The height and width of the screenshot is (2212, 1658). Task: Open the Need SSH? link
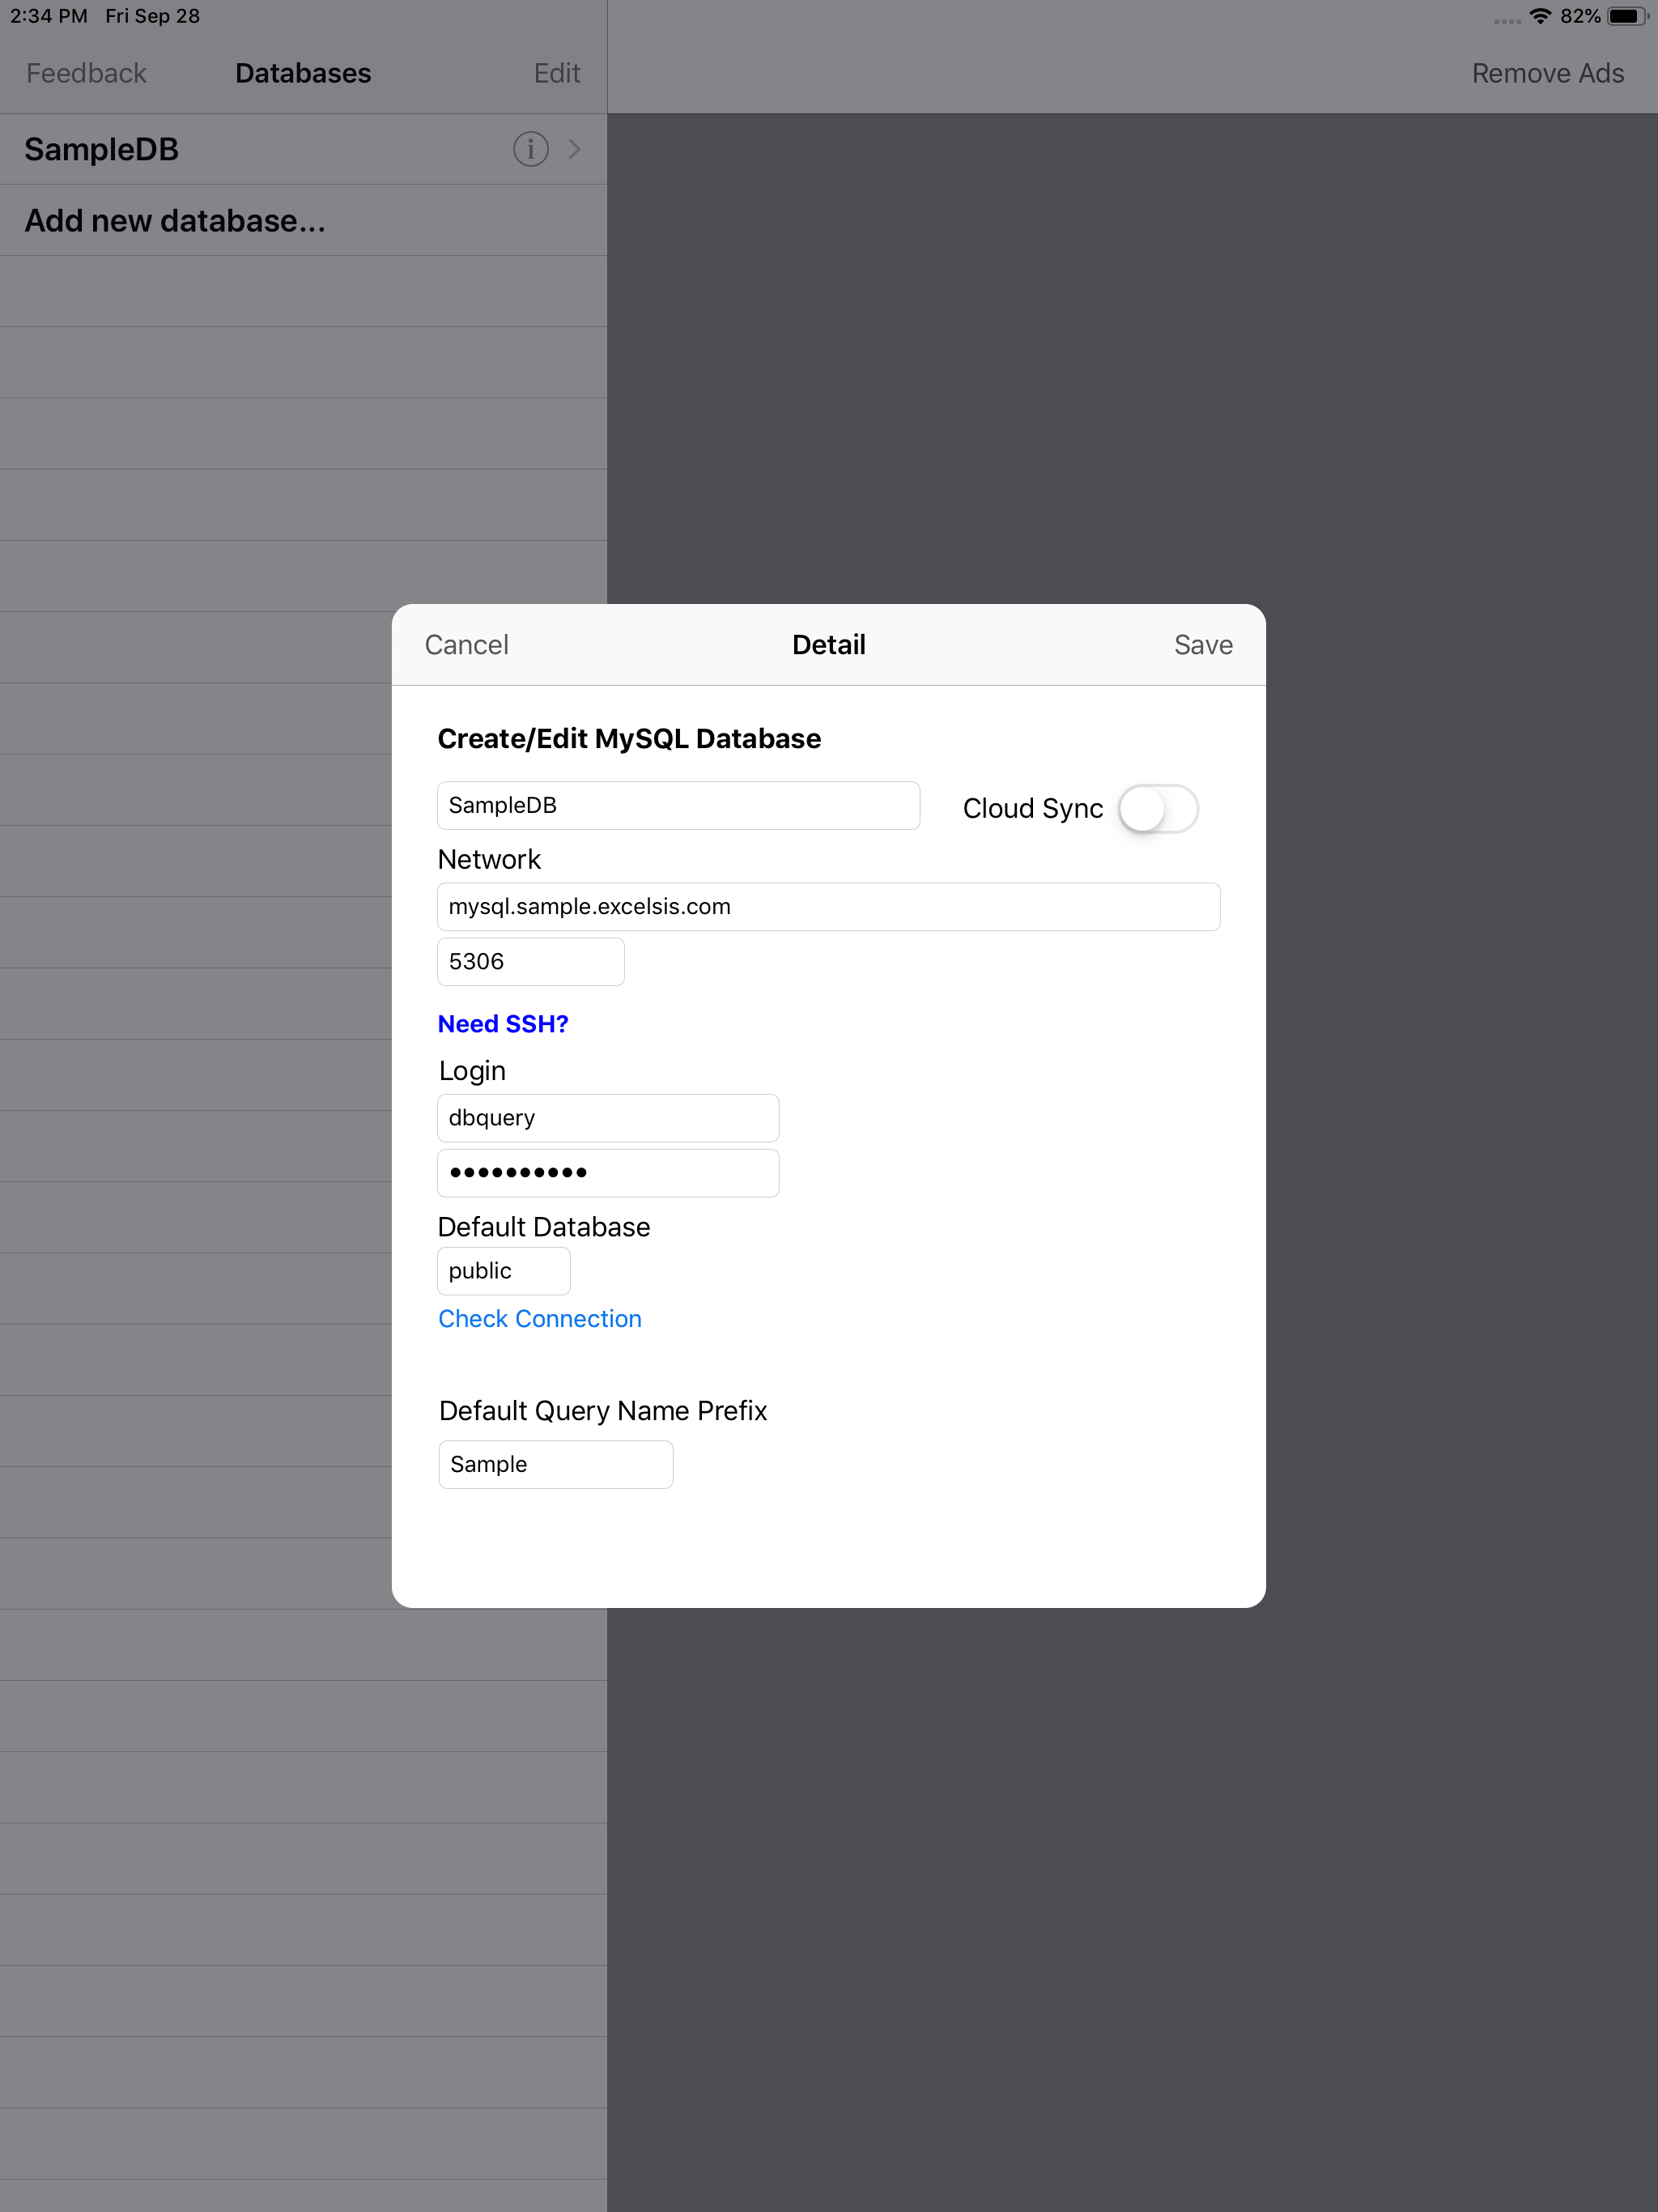(x=503, y=1024)
